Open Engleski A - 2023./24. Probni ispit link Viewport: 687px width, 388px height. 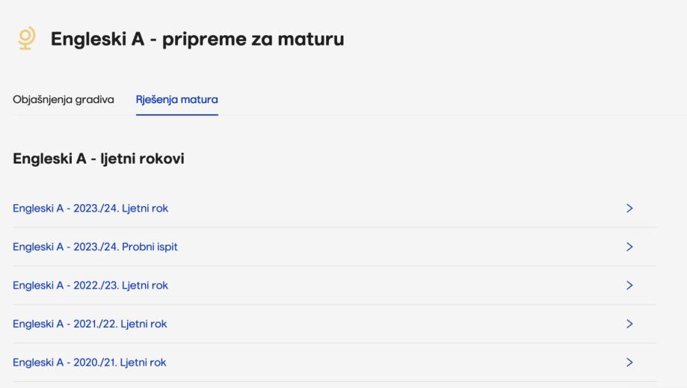95,247
